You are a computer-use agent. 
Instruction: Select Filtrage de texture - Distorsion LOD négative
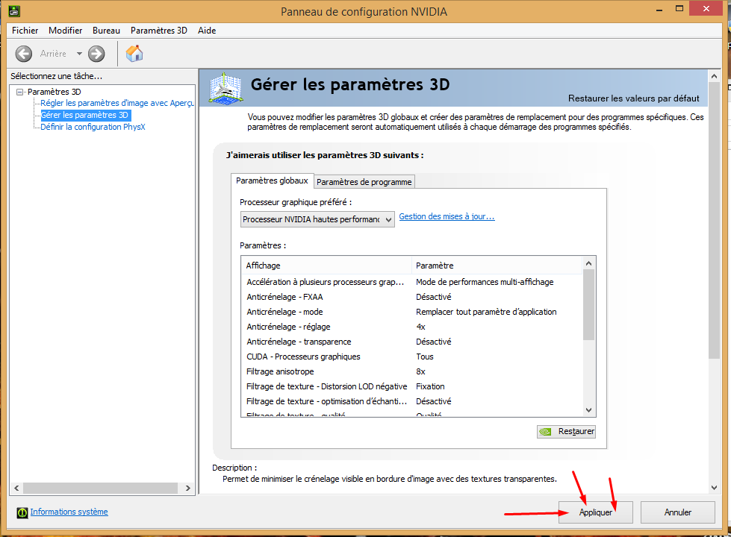[411, 386]
